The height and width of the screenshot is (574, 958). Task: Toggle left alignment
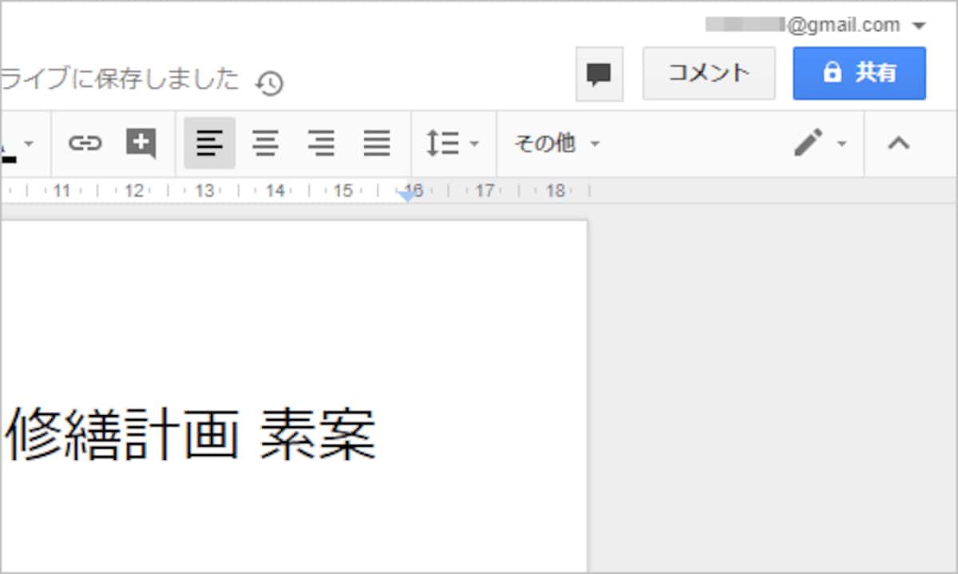coord(209,144)
